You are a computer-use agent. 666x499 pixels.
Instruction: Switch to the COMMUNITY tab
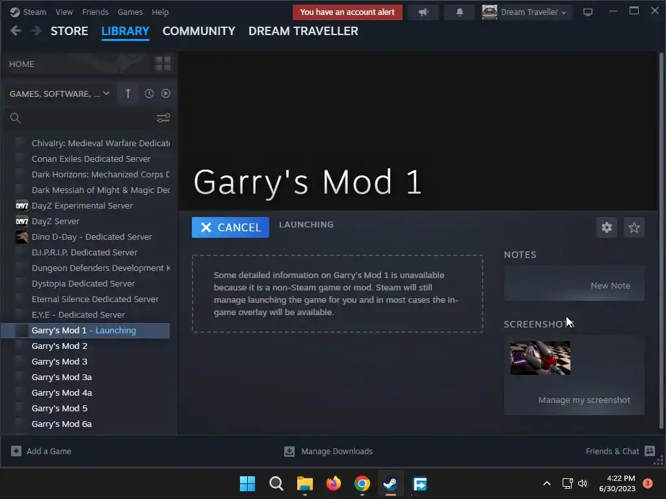(x=199, y=31)
